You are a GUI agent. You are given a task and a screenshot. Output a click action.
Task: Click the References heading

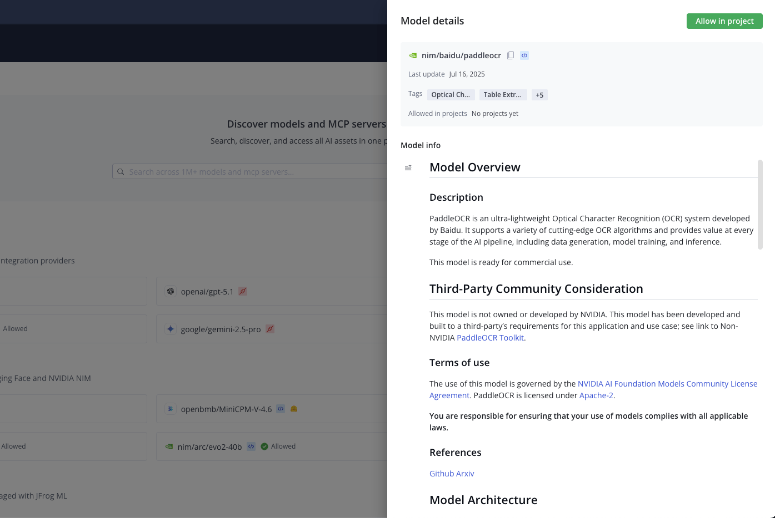[x=456, y=453]
